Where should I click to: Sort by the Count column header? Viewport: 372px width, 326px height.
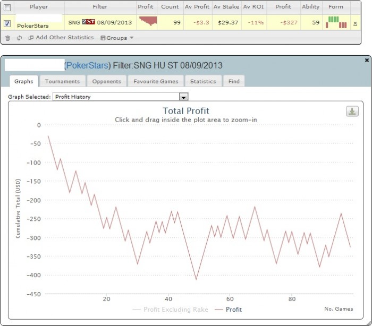tap(170, 7)
